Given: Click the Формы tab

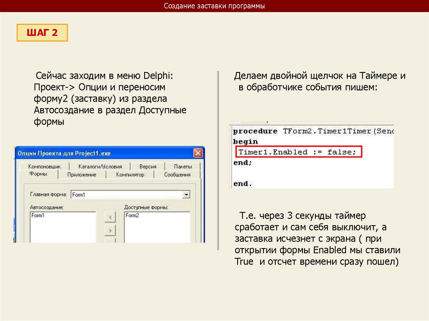Looking at the screenshot, I should [38, 174].
